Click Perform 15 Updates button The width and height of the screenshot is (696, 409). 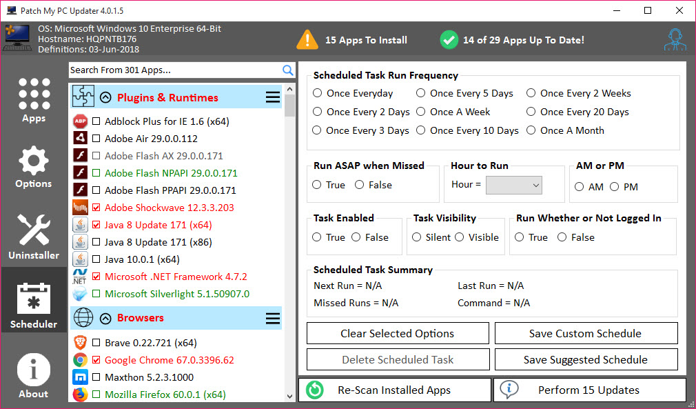(x=590, y=390)
